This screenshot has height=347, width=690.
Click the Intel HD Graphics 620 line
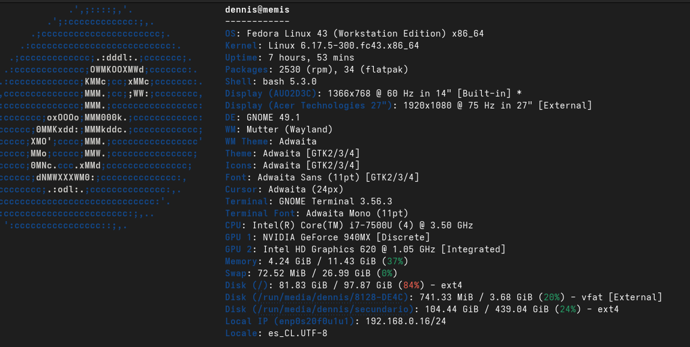point(365,249)
